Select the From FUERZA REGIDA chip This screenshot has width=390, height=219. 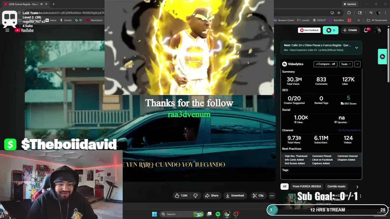[307, 186]
